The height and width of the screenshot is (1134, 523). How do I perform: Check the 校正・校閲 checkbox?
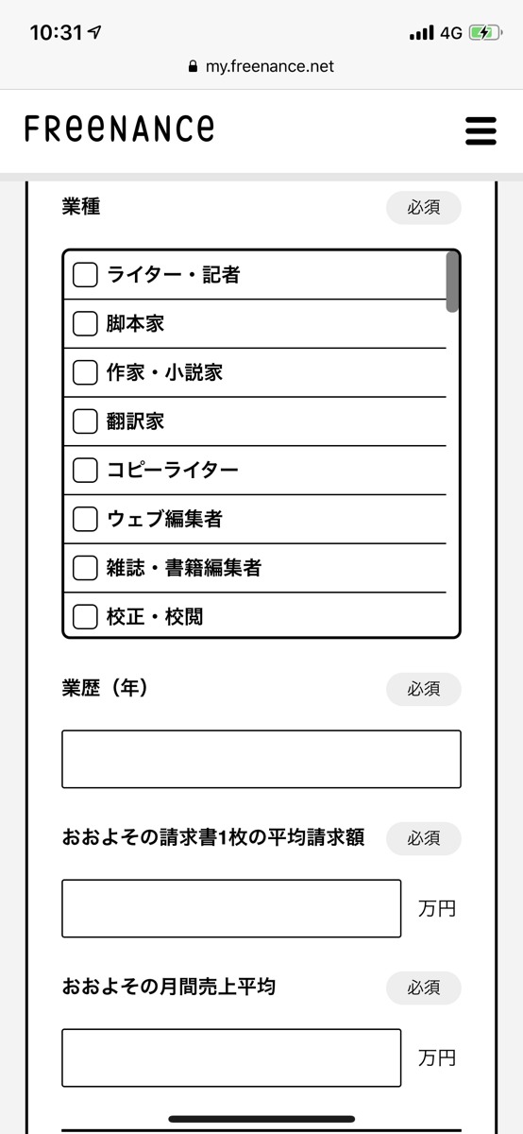click(x=85, y=617)
